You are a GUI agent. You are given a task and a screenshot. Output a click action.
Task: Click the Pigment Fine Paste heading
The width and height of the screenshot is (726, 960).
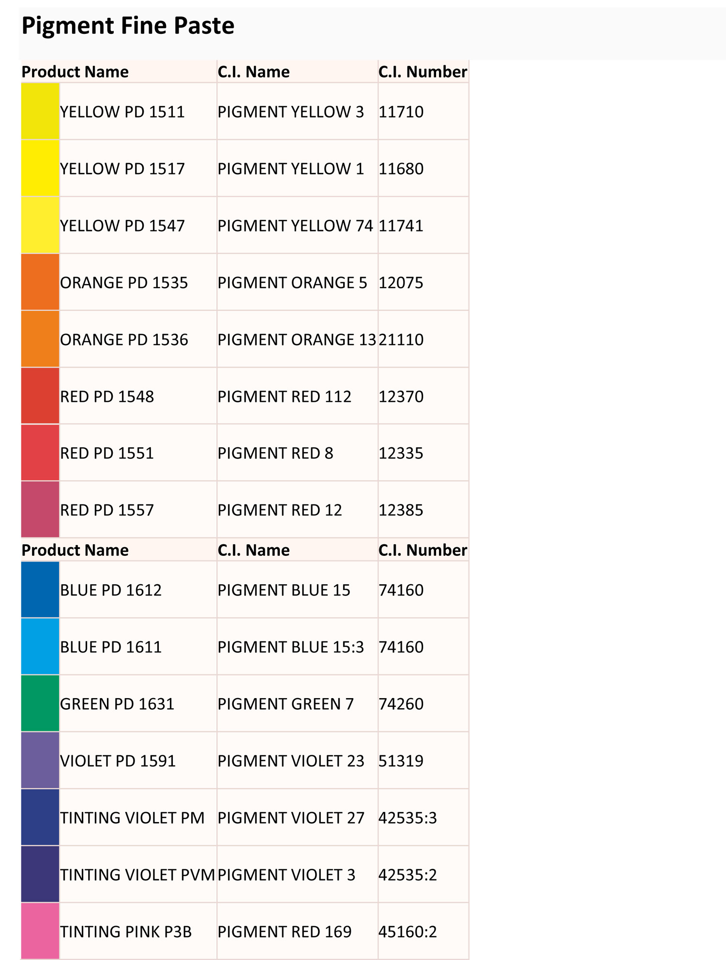click(128, 26)
